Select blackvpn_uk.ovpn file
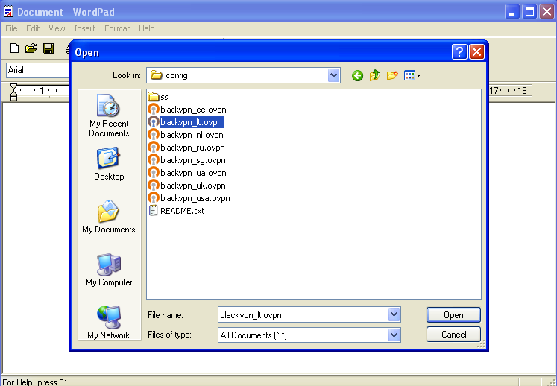The width and height of the screenshot is (557, 386). click(187, 186)
